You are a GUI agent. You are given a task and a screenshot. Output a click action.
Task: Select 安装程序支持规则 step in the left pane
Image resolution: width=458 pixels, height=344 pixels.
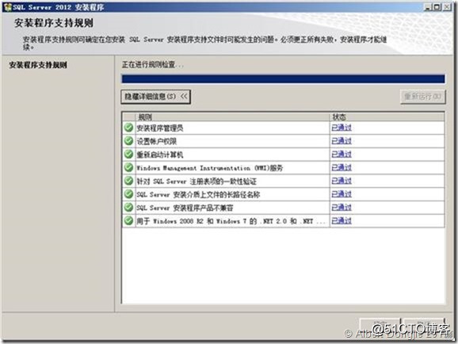[x=38, y=65]
